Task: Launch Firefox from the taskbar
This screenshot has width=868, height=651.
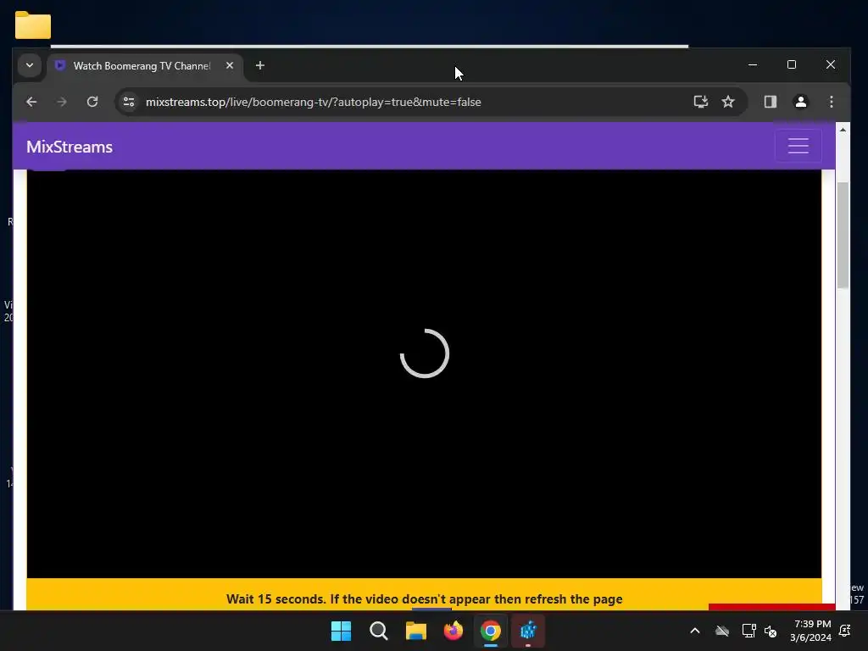Action: click(453, 631)
